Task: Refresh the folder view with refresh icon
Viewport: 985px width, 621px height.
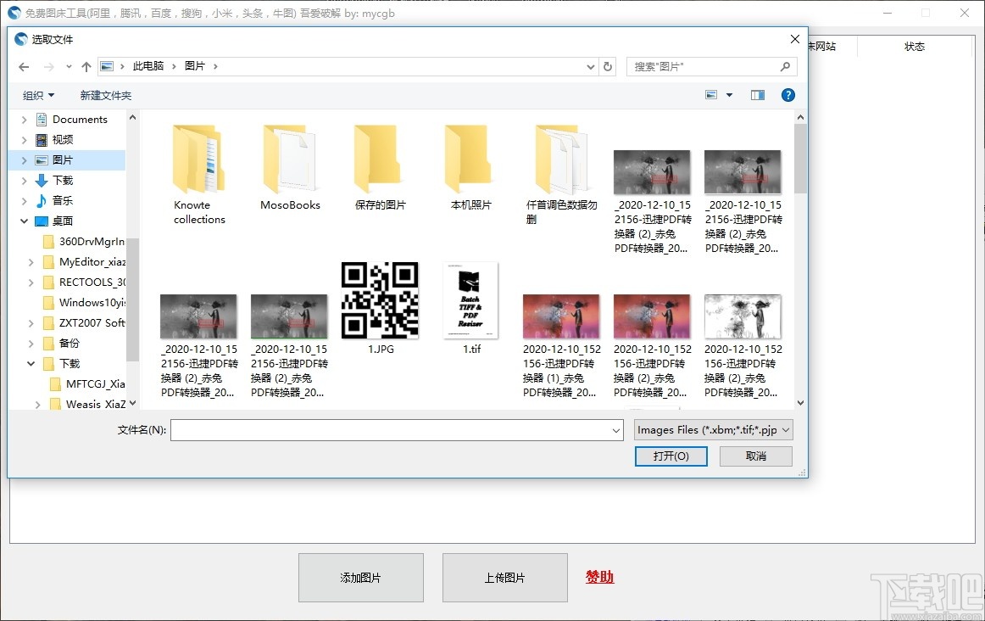Action: coord(609,66)
